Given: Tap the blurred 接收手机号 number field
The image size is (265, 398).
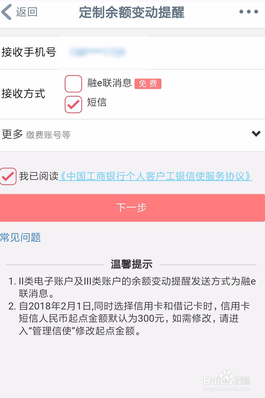Looking at the screenshot, I should click(x=97, y=52).
